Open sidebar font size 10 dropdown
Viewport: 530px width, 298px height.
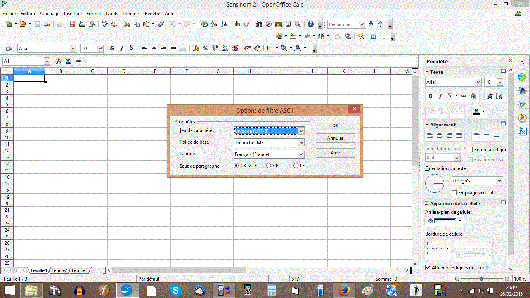click(500, 82)
